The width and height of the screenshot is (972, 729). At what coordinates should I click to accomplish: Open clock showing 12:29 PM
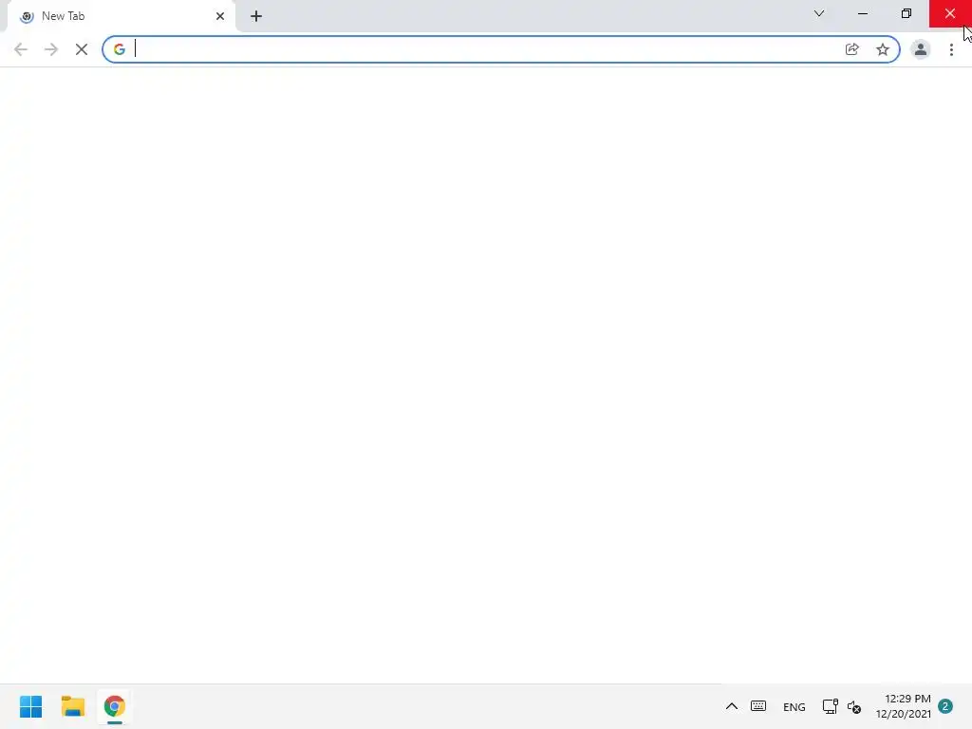(x=904, y=706)
